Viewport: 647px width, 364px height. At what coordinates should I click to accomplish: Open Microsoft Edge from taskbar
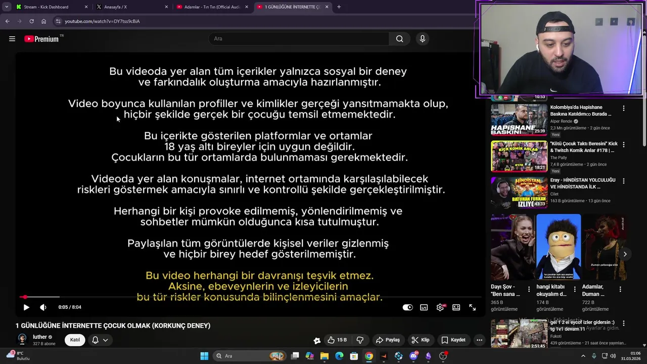(339, 356)
